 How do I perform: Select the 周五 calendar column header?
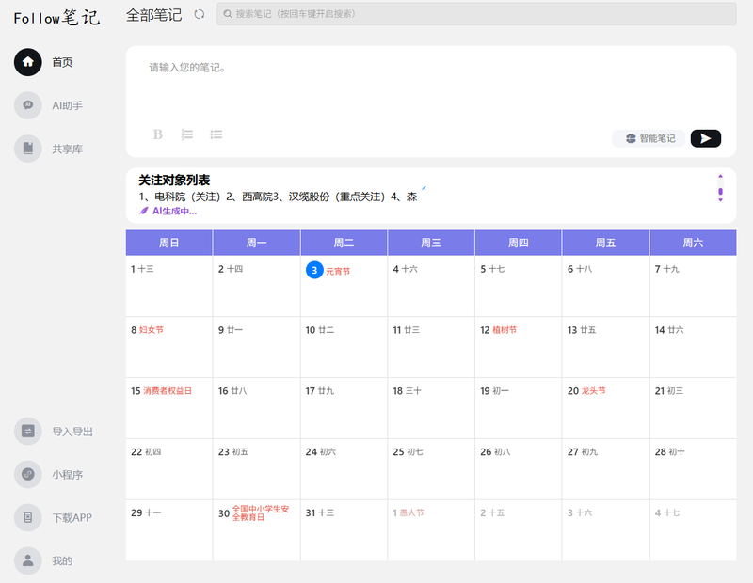point(605,243)
